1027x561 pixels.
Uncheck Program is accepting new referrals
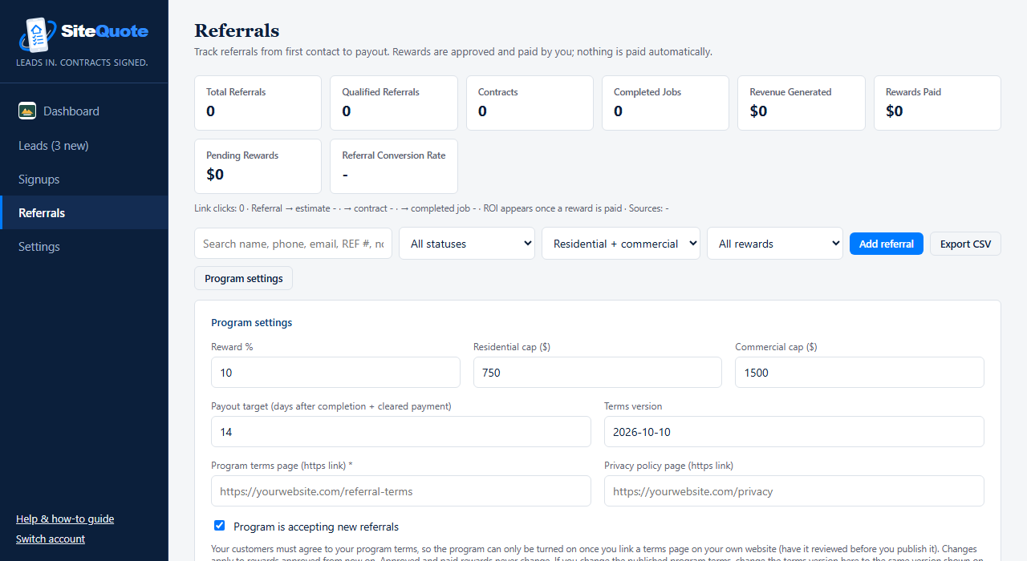click(x=220, y=526)
